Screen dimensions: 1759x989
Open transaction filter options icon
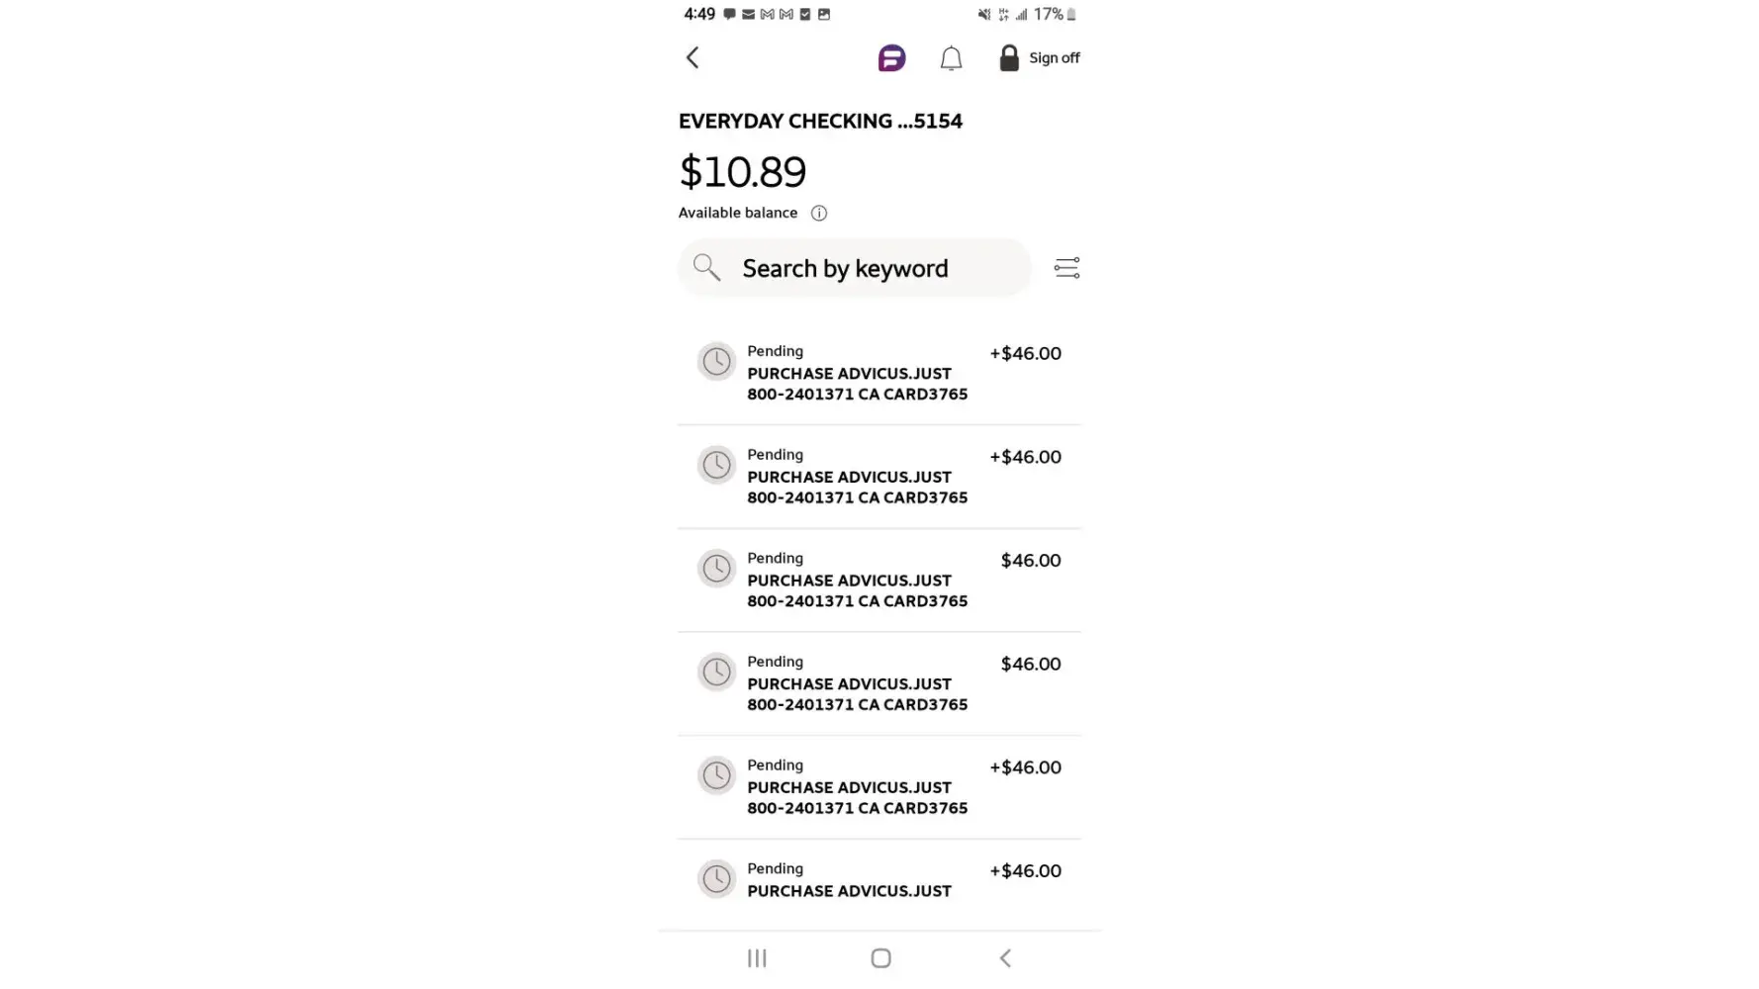point(1065,268)
